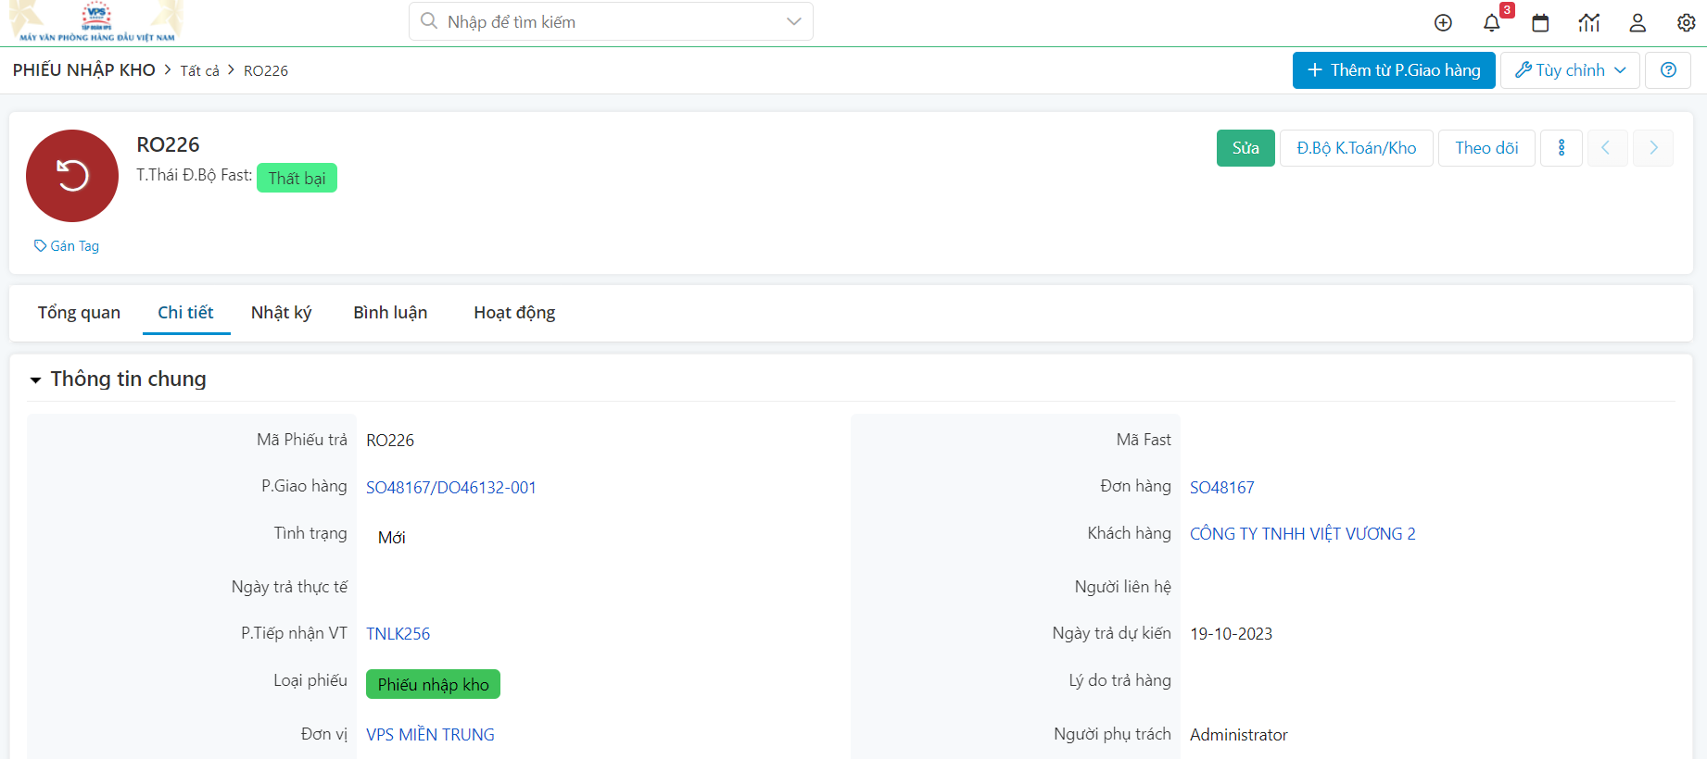Go to next record arrow
The width and height of the screenshot is (1707, 759).
click(x=1653, y=148)
